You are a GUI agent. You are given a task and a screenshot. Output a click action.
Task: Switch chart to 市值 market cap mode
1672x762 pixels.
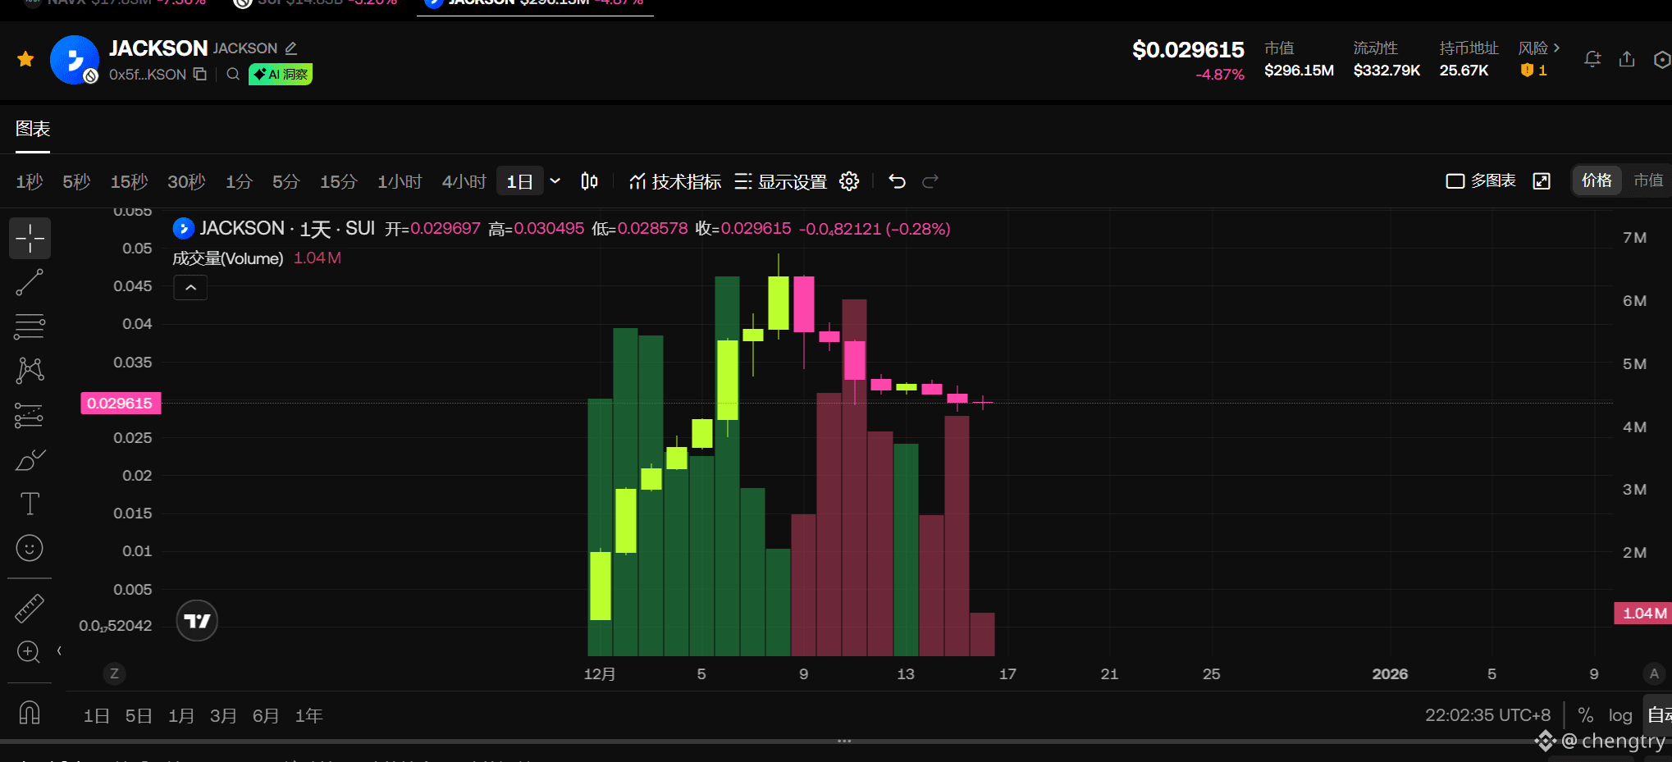pyautogui.click(x=1647, y=180)
